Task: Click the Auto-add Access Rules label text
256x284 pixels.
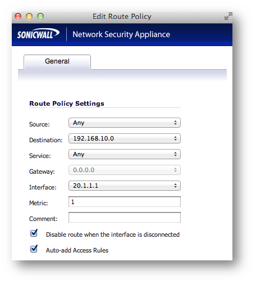Action: pyautogui.click(x=77, y=250)
